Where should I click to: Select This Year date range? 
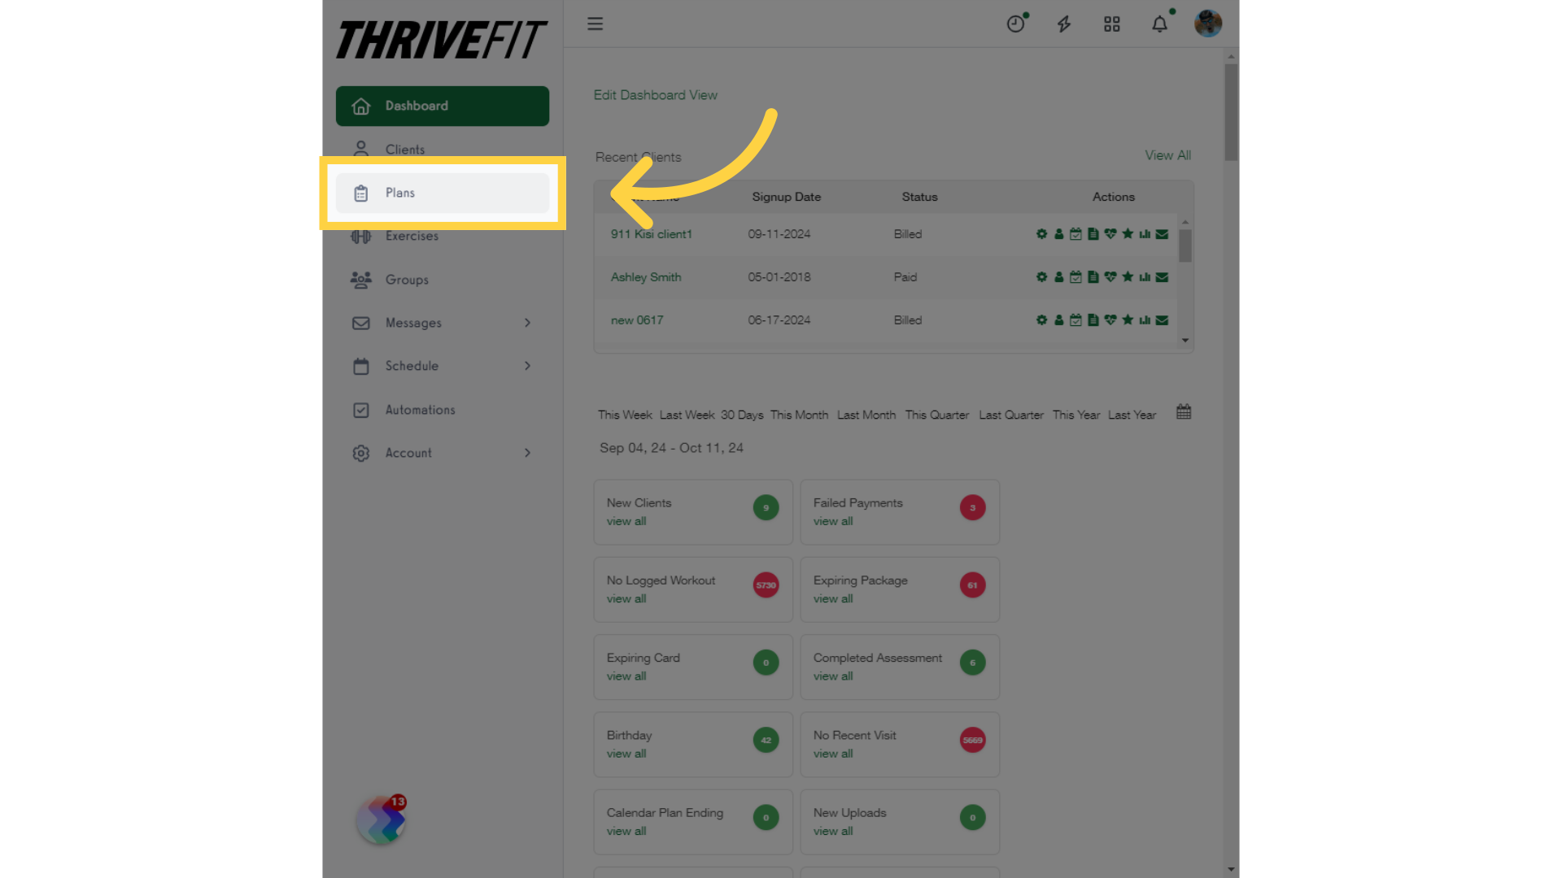[x=1076, y=415]
